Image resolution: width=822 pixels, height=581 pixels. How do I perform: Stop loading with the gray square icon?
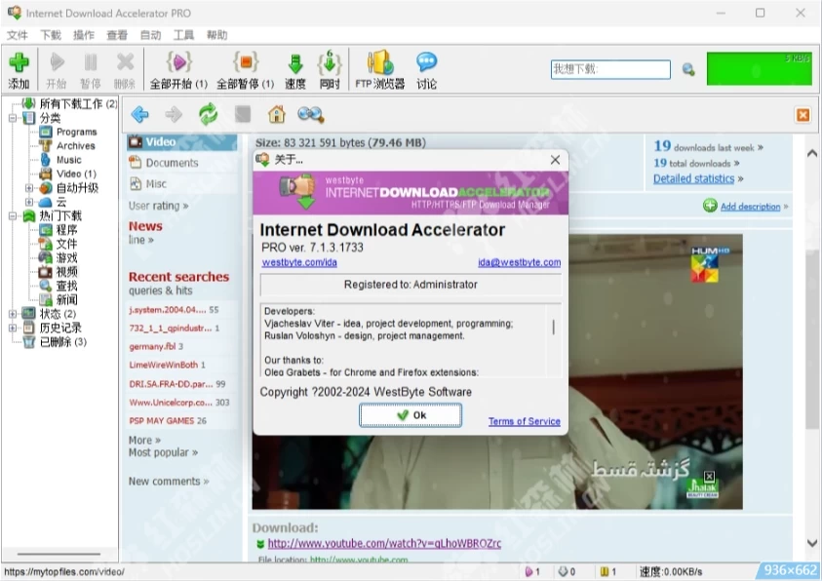pos(242,114)
